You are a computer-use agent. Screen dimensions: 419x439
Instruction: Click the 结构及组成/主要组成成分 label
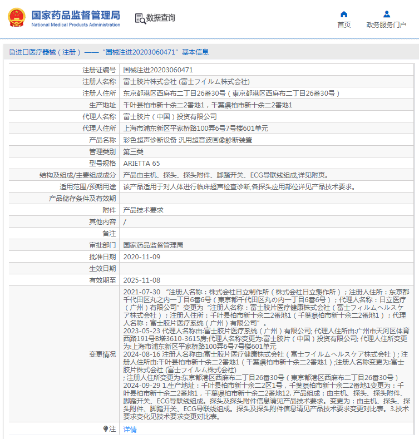pyautogui.click(x=77, y=175)
